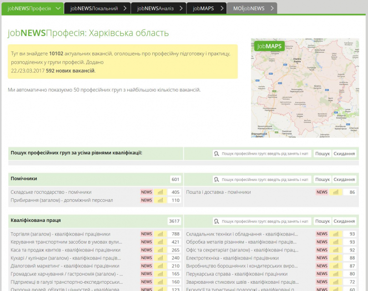
Task: Click NEWS badge for Офіс та секретаріат
Action: point(322,250)
